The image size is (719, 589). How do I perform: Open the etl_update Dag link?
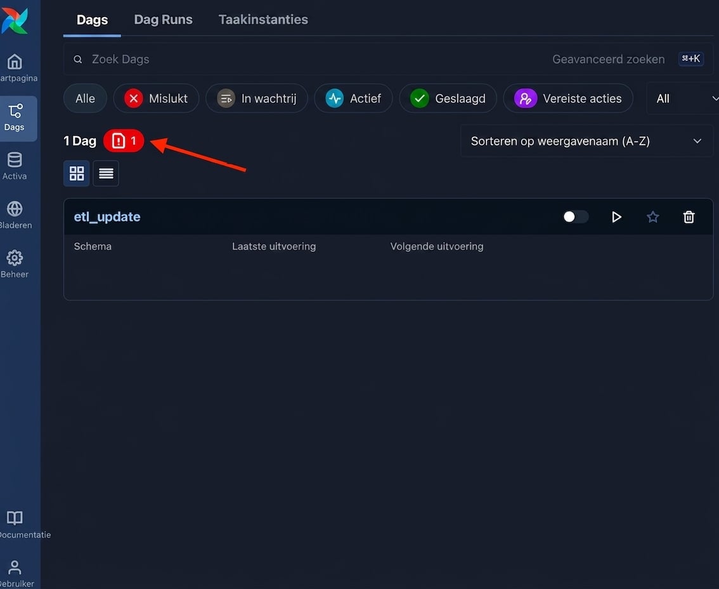point(107,216)
